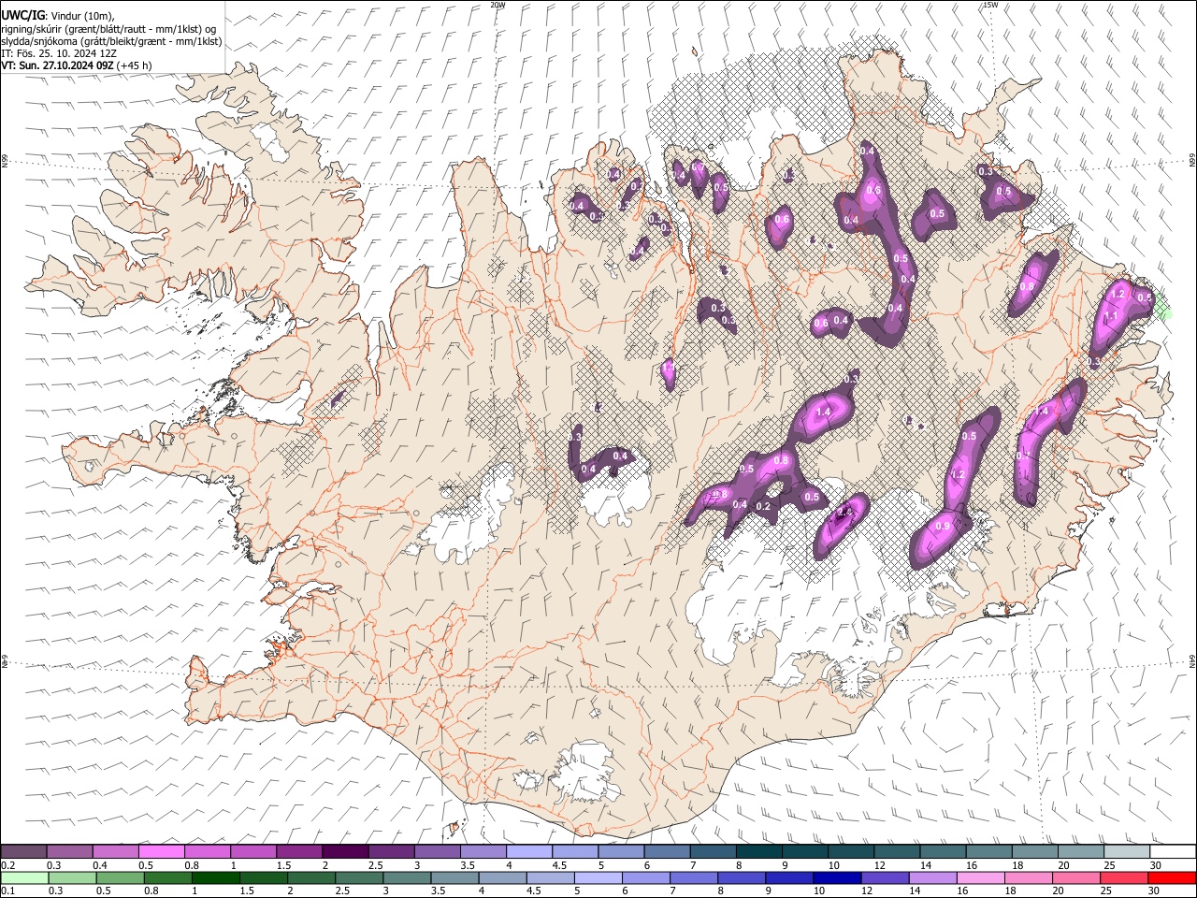Viewport: 1197px width, 898px height.
Task: Click the 'rigning/skúrir (grænt/blátt/rautt' description line
Action: (108, 29)
